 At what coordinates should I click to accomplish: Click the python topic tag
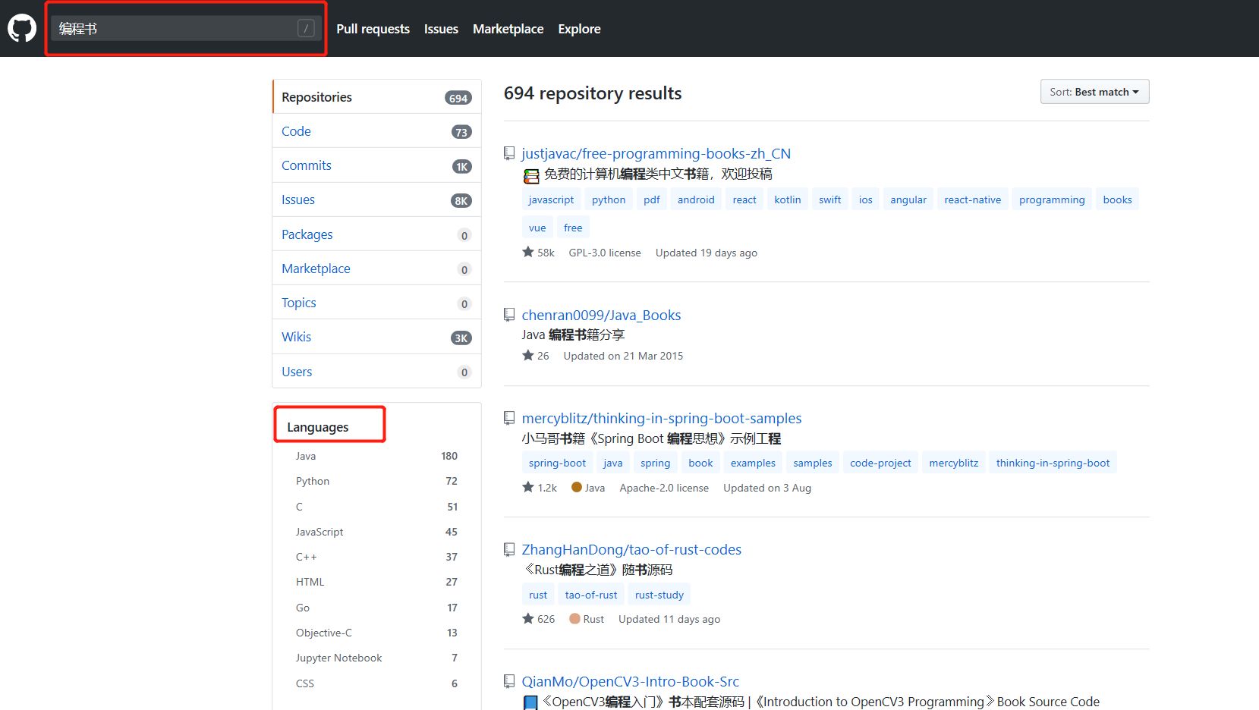pos(609,199)
